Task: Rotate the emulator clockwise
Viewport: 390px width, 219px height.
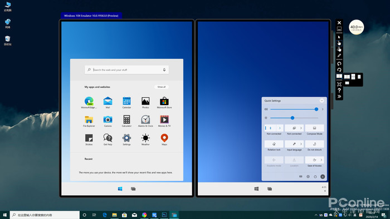Action: coord(339,69)
